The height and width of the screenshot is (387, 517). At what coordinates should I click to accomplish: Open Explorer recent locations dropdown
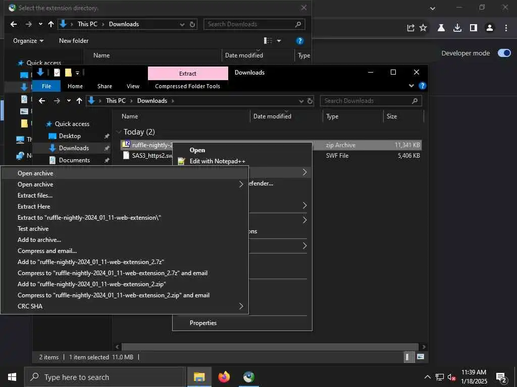pyautogui.click(x=69, y=101)
